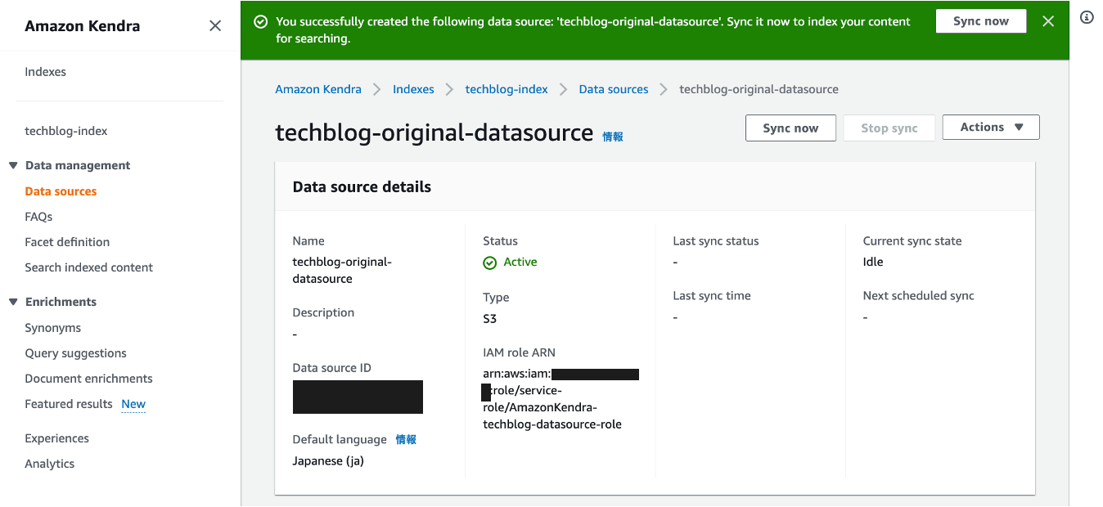
Task: Click the S3 type value
Action: click(x=489, y=319)
